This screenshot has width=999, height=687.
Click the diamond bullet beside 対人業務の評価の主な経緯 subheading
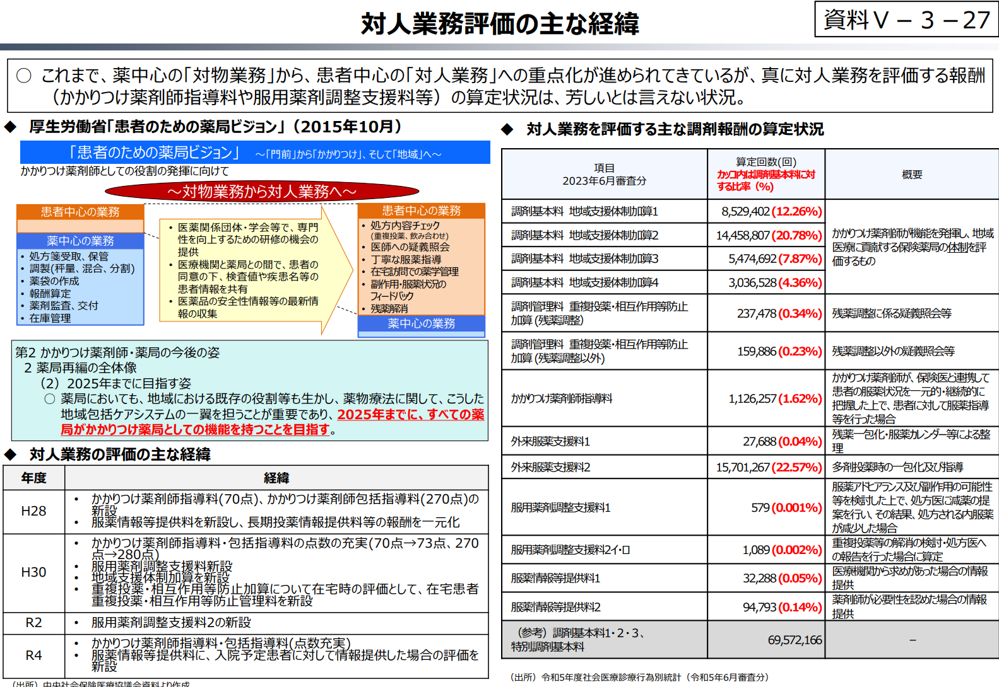10,454
